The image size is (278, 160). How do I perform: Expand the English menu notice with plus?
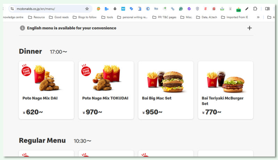pos(250,28)
